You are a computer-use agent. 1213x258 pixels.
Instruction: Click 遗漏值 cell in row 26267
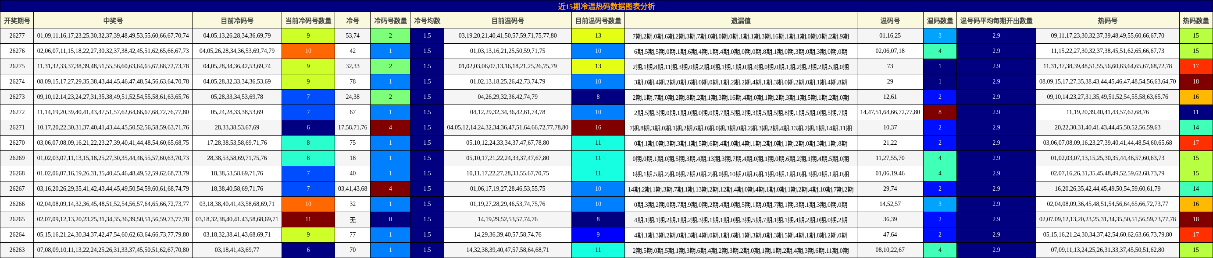point(741,188)
